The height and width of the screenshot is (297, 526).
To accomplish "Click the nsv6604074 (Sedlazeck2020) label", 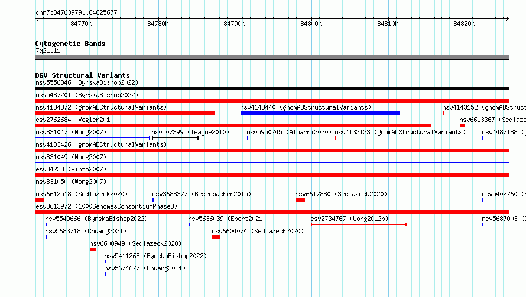I will coord(258,231).
